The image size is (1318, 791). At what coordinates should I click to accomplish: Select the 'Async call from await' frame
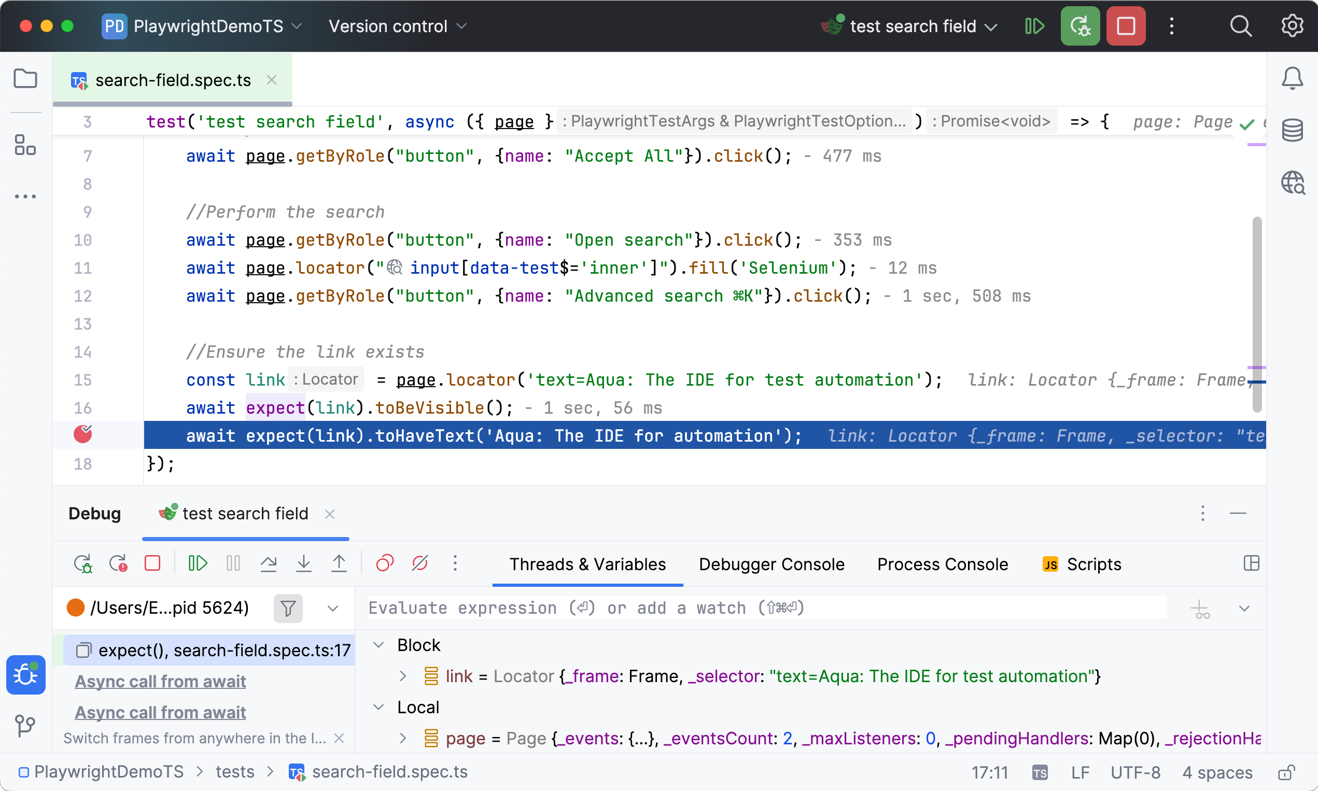(160, 681)
